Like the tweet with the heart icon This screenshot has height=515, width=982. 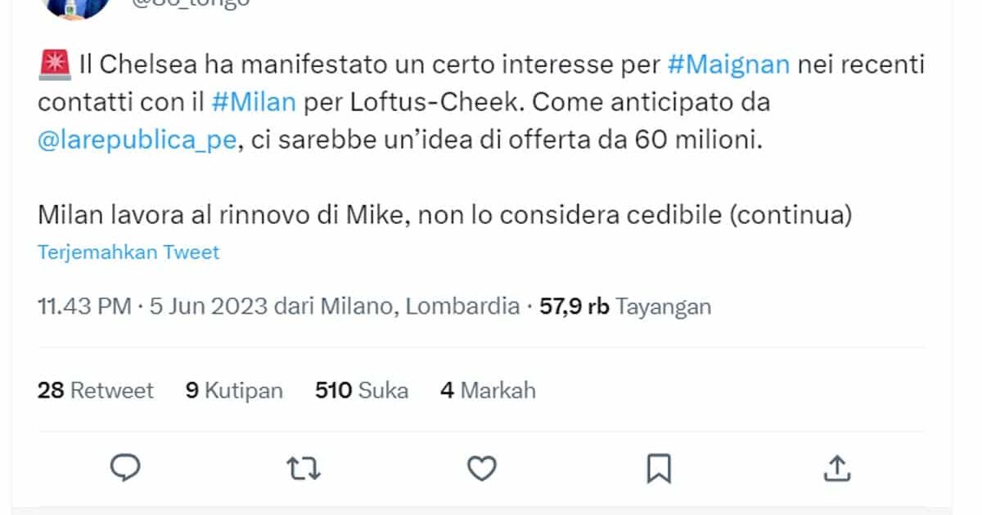pyautogui.click(x=481, y=468)
